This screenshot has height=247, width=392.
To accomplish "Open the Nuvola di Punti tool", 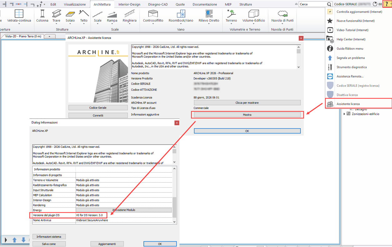I will pos(282,16).
